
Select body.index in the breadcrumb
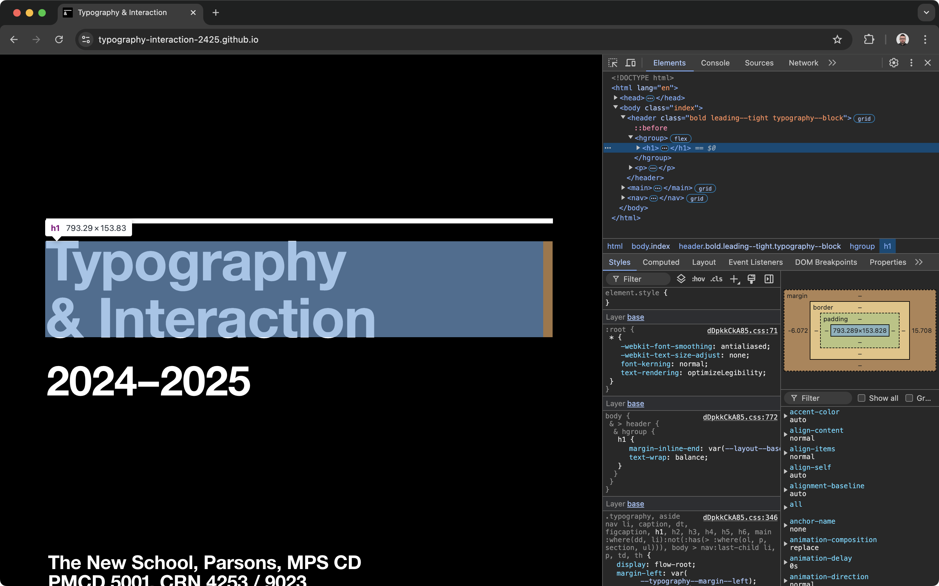pyautogui.click(x=650, y=246)
